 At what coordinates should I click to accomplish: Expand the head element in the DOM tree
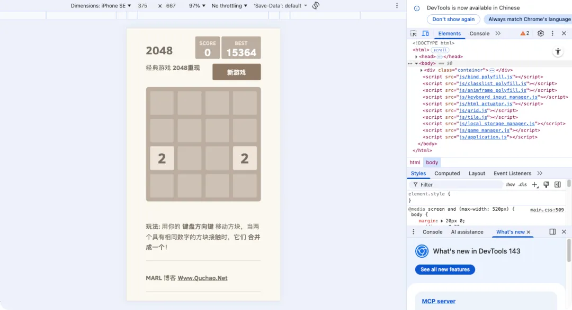pos(416,57)
